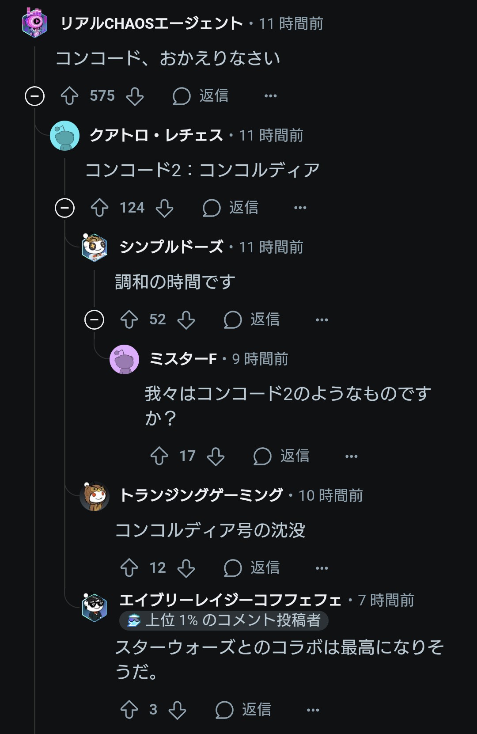Screen dimensions: 477x734
Task: Downvote the 調和の時間です comment
Action: click(x=186, y=319)
